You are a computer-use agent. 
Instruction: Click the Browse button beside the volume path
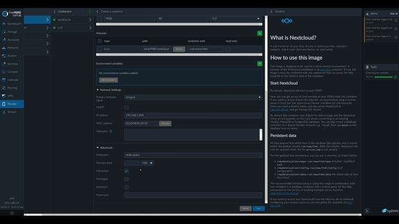coord(179,49)
